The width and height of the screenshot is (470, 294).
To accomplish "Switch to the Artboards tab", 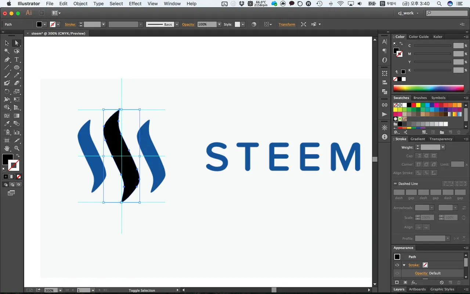I will tap(417, 289).
